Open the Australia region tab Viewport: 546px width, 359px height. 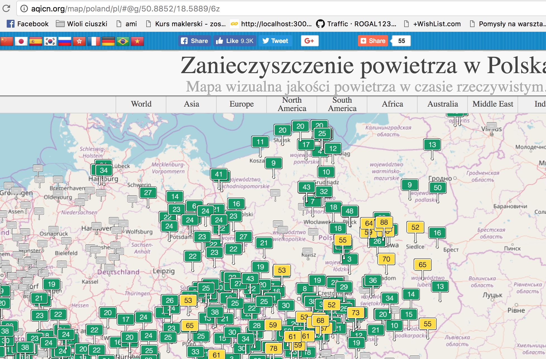442,104
